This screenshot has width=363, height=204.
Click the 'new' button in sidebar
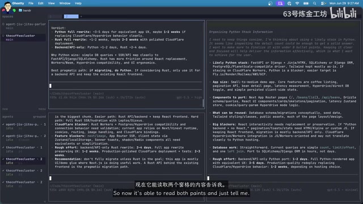click(5, 109)
